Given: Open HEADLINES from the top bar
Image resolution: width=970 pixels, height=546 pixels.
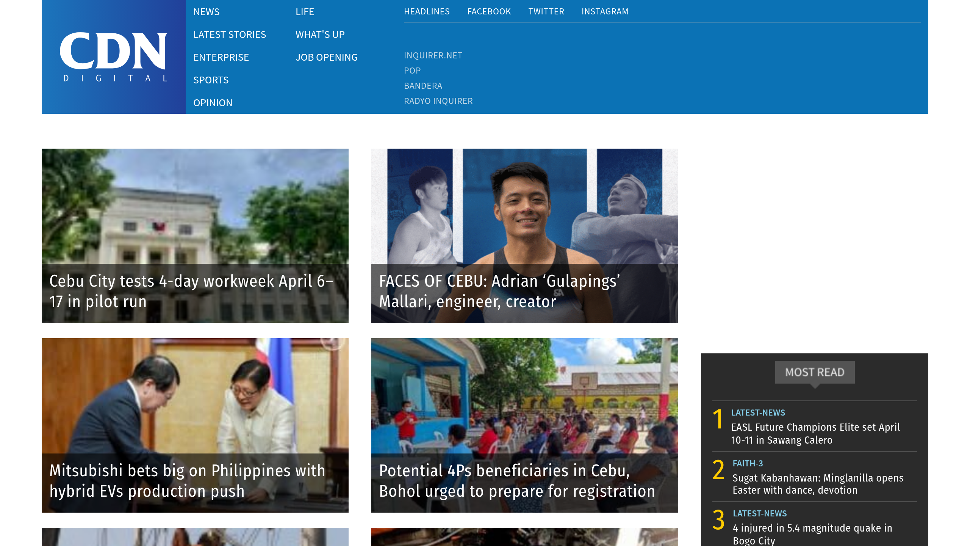Looking at the screenshot, I should click(x=427, y=11).
